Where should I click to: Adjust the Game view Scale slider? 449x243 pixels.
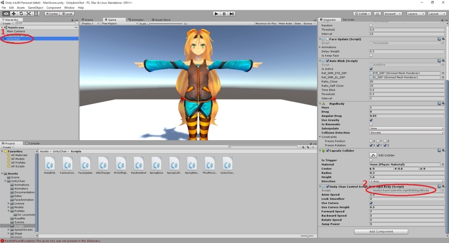coord(165,24)
